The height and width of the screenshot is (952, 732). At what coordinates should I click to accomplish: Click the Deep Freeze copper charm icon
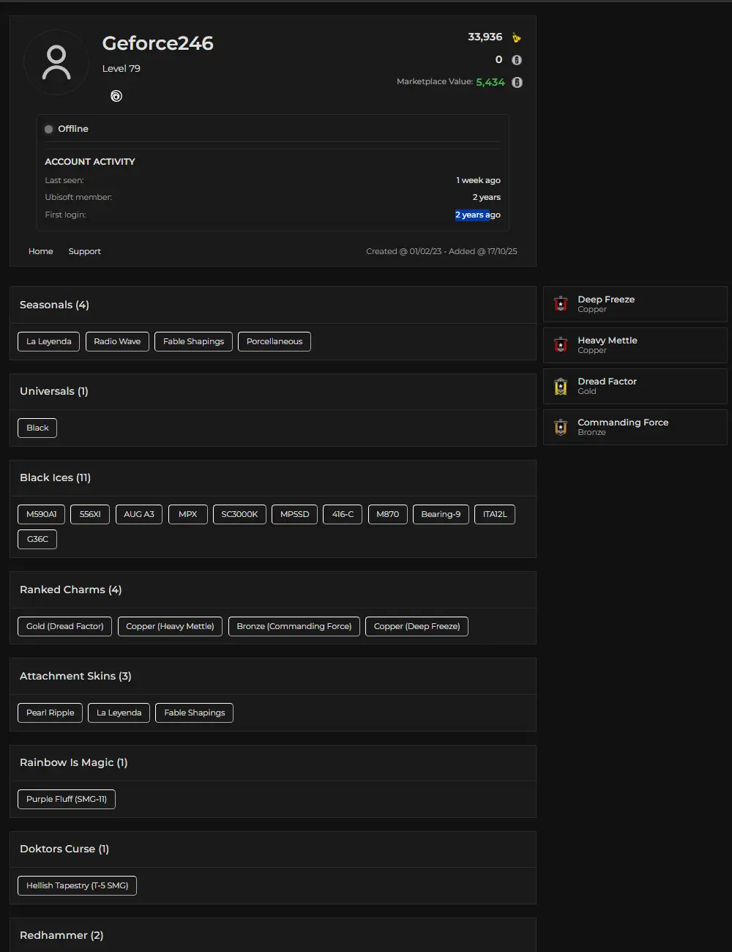point(561,304)
